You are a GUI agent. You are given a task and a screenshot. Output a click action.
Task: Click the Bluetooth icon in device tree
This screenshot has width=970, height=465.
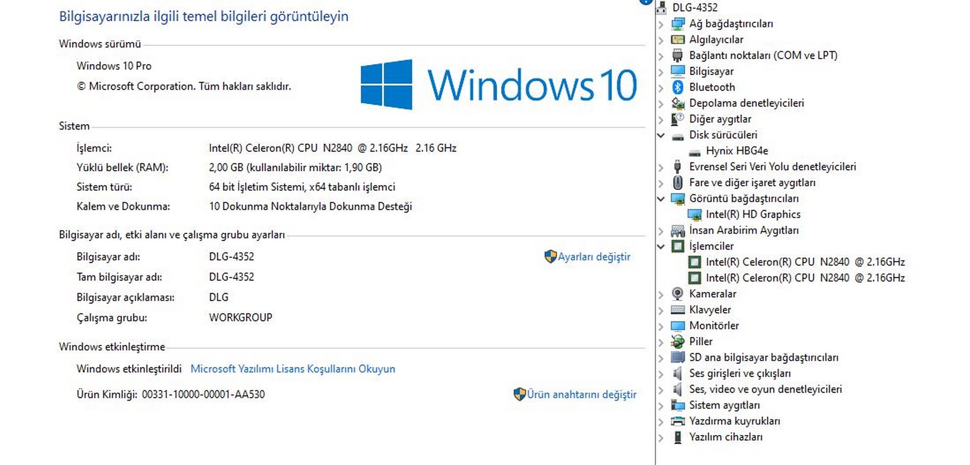678,87
